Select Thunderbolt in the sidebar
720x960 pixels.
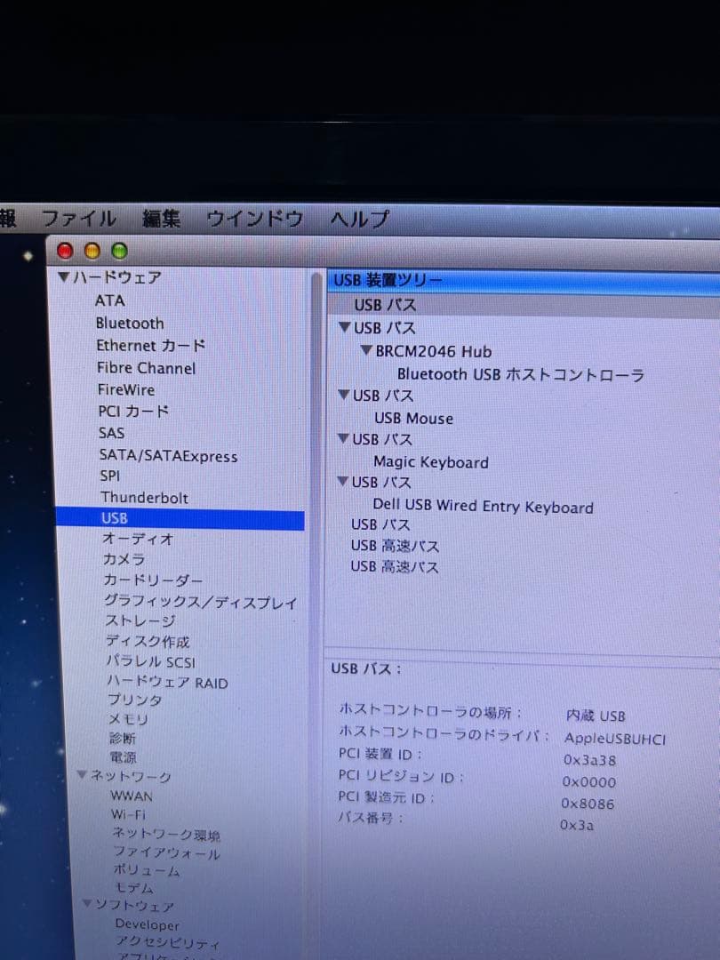pyautogui.click(x=144, y=498)
